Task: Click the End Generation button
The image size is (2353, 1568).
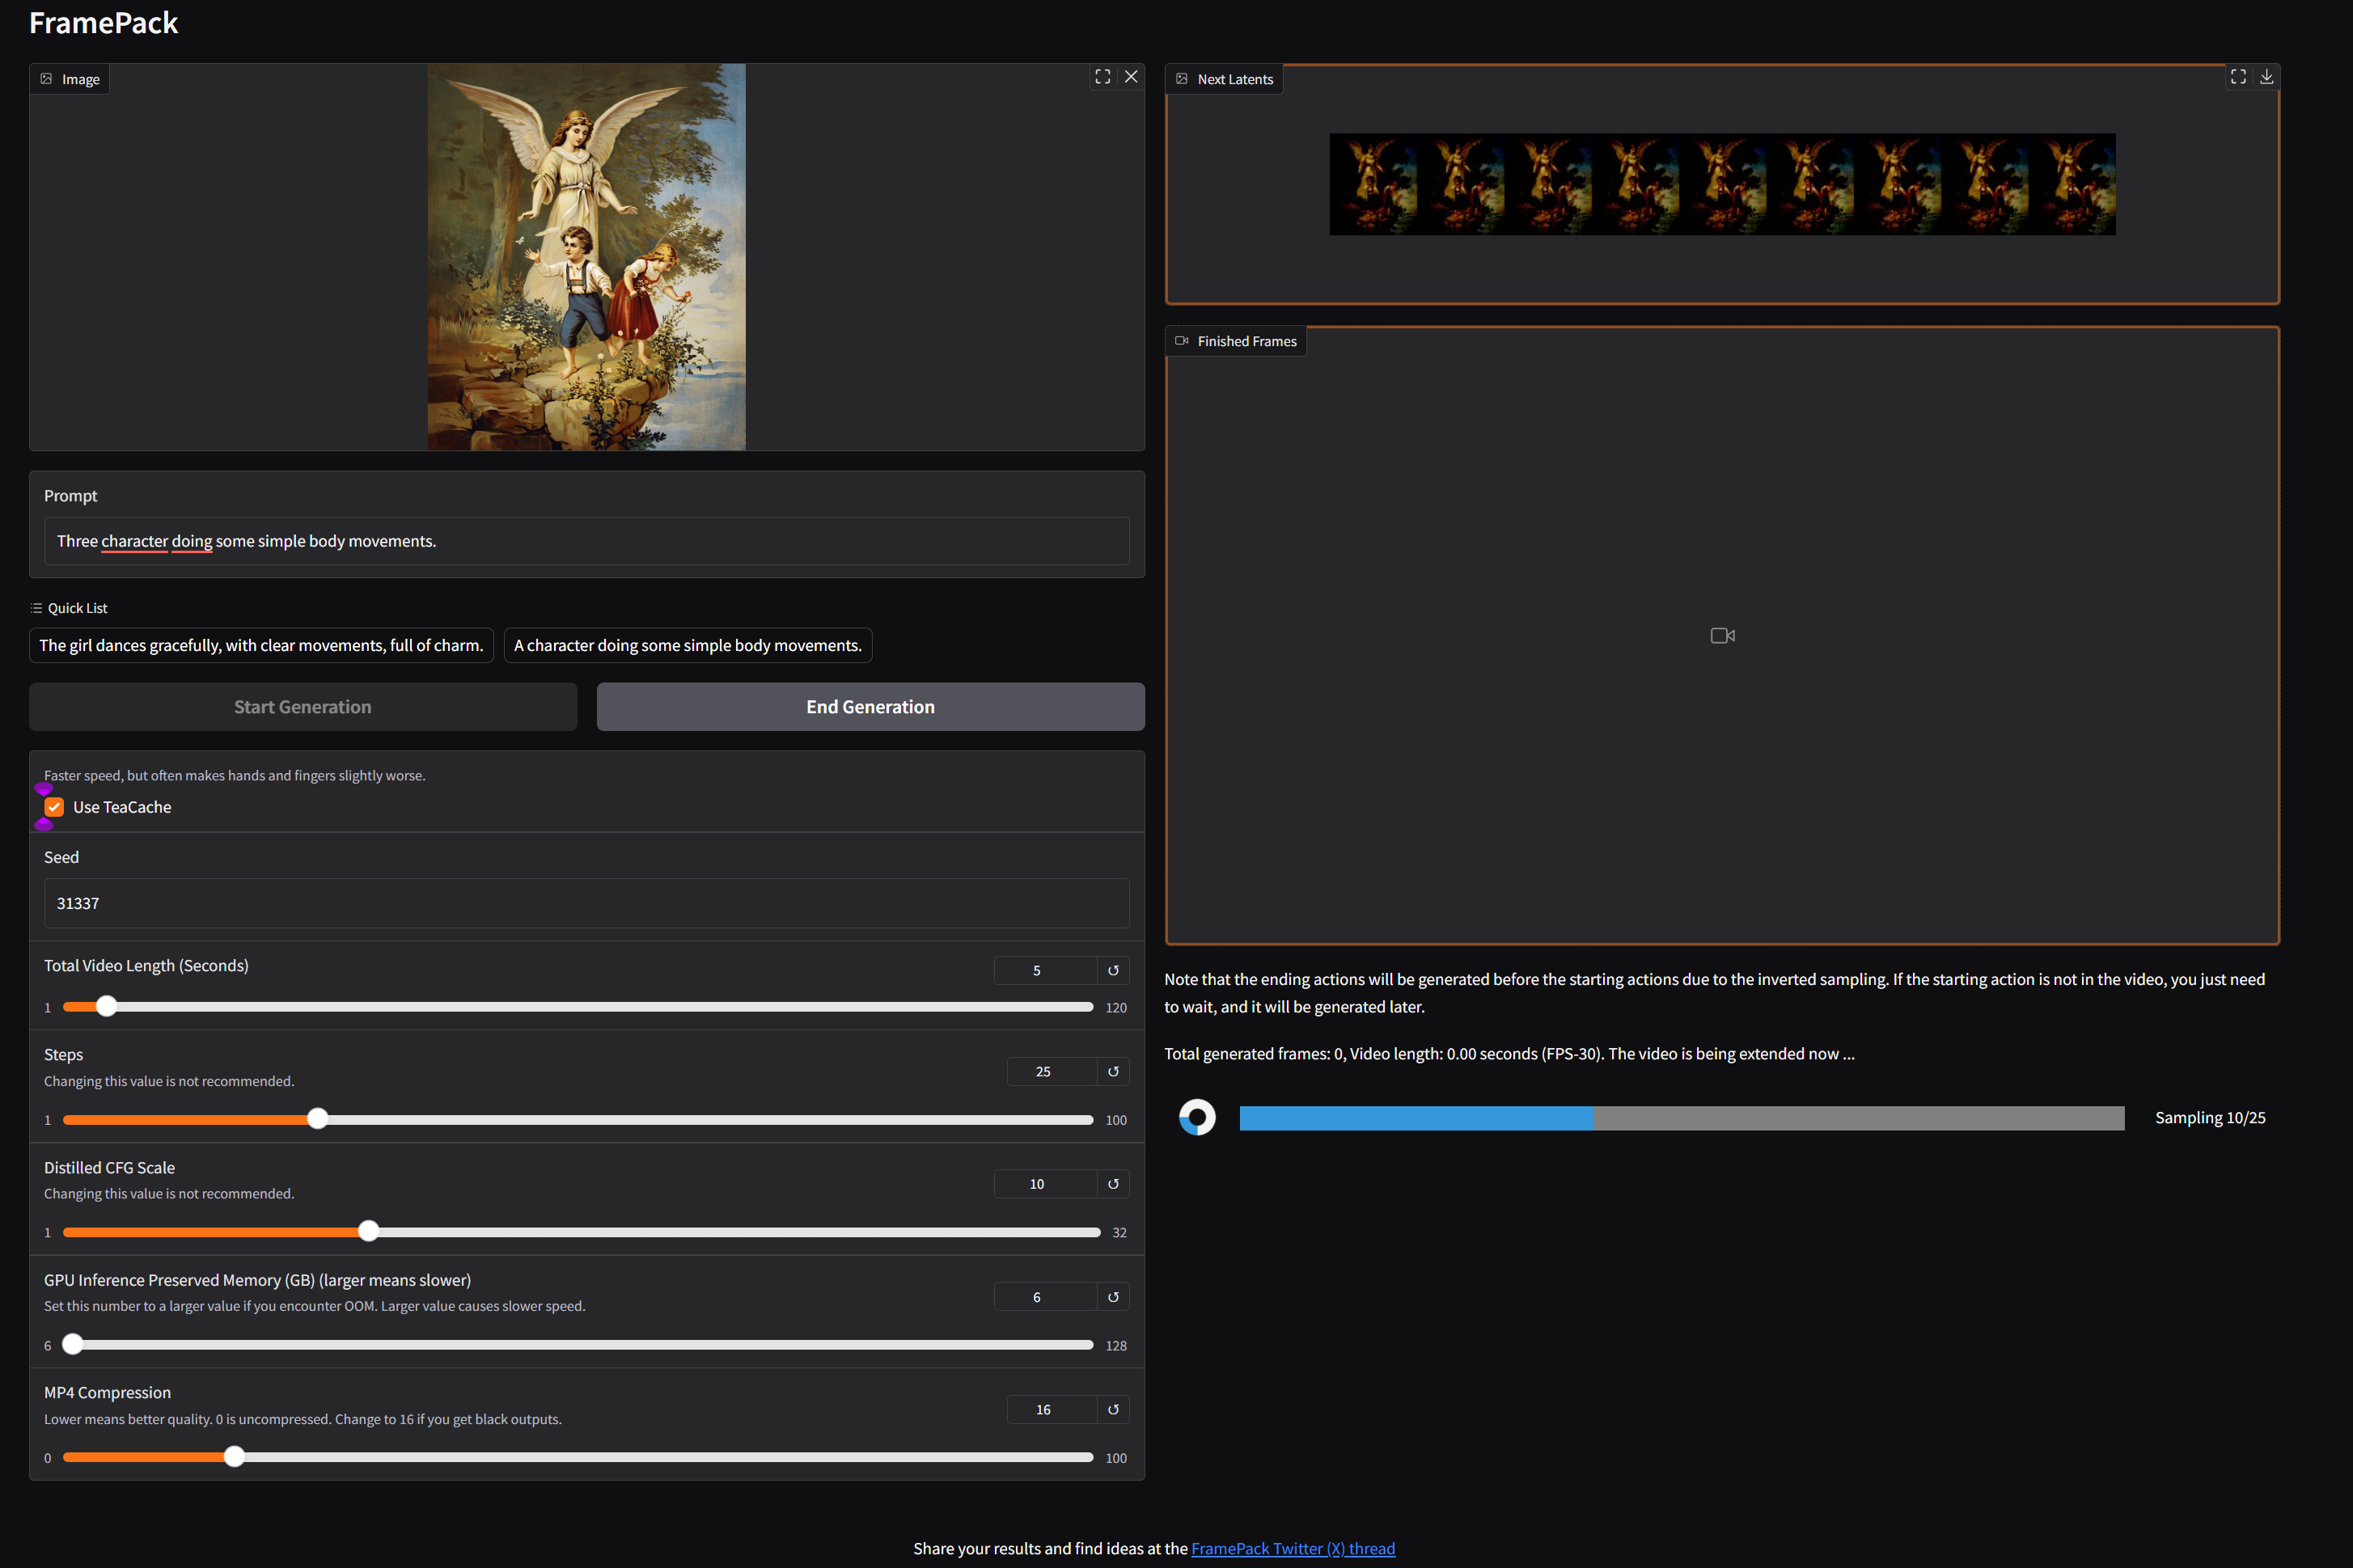Action: pos(870,707)
